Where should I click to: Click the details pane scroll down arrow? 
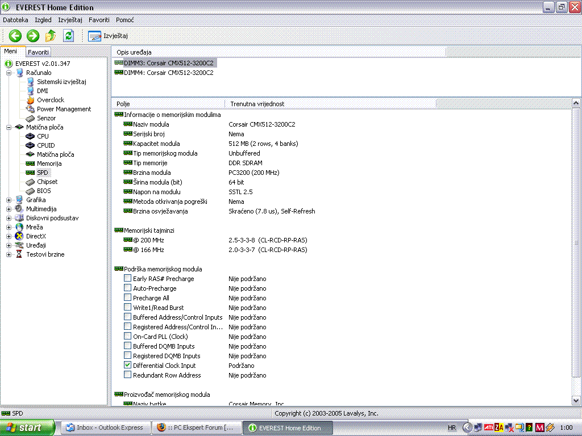tap(576, 400)
